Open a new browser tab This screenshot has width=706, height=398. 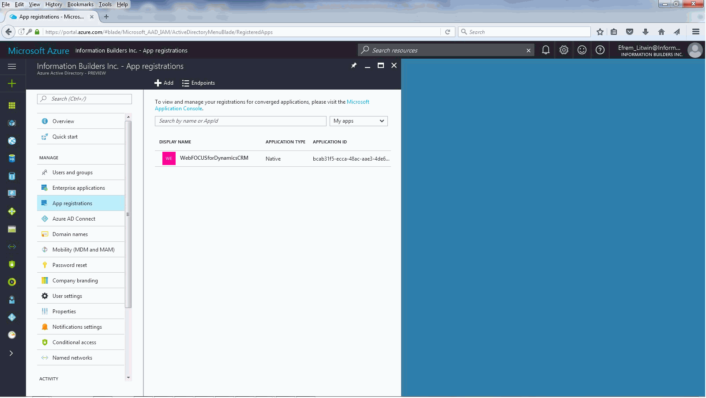(106, 17)
